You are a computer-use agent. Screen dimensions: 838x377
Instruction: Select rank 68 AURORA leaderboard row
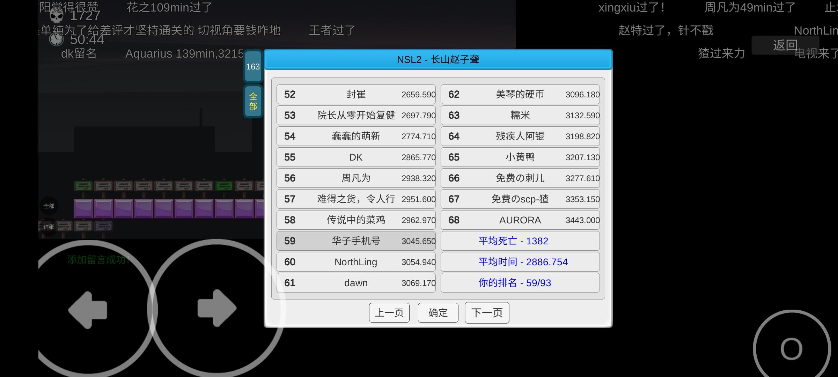(520, 220)
